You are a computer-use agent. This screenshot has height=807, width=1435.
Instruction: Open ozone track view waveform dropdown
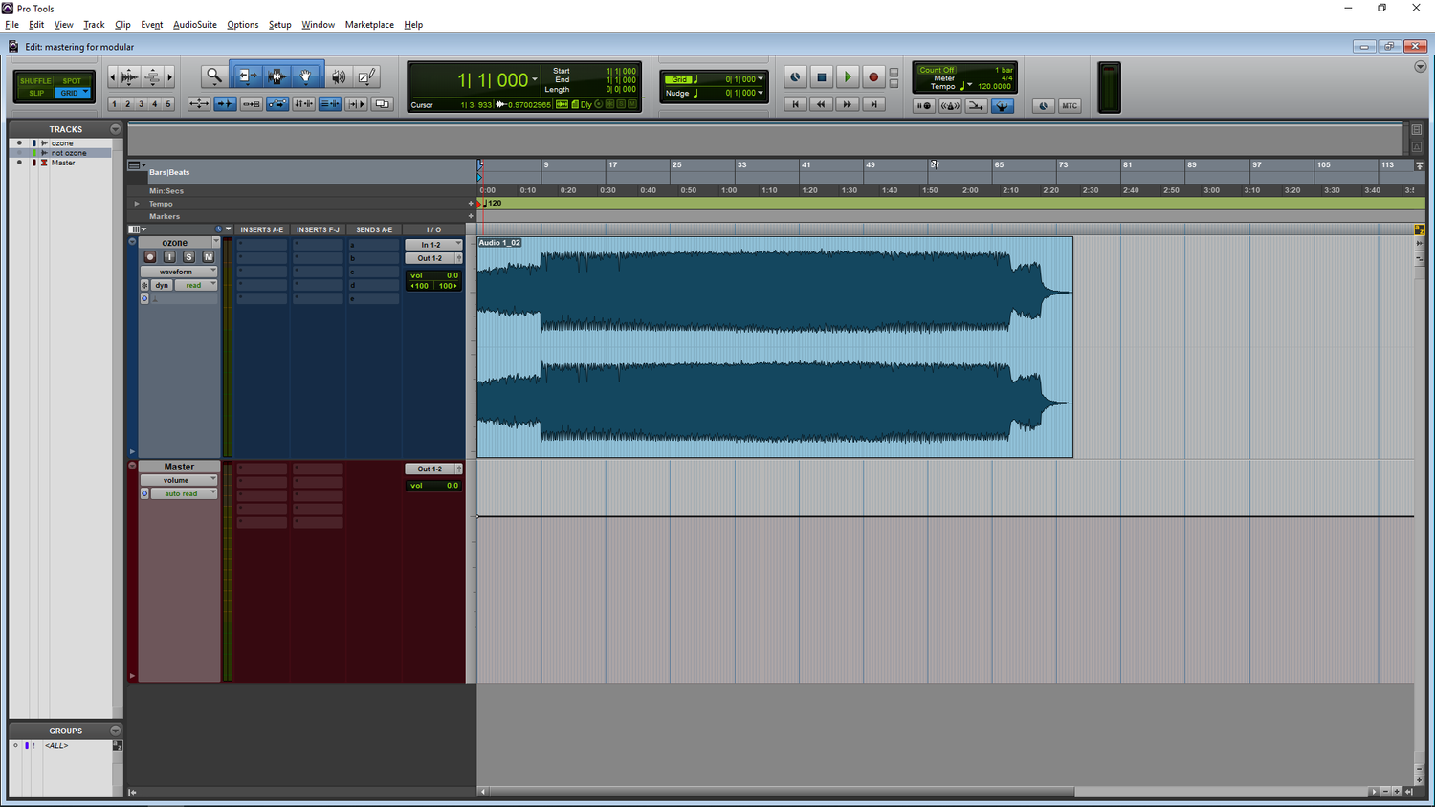tap(179, 272)
